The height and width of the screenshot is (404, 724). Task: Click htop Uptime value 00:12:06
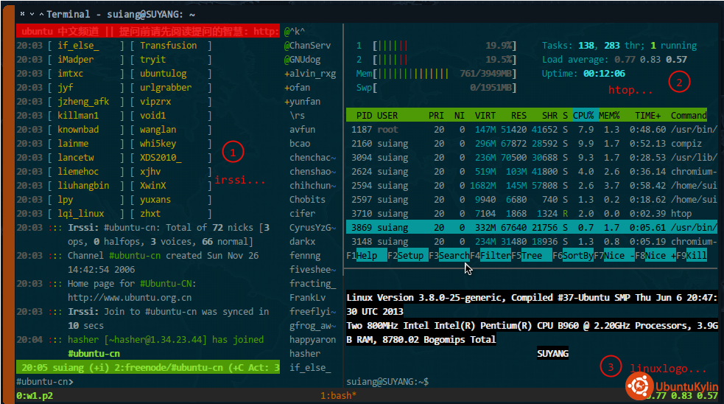tap(604, 74)
